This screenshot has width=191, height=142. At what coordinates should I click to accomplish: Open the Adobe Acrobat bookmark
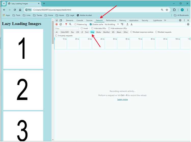coord(84,15)
